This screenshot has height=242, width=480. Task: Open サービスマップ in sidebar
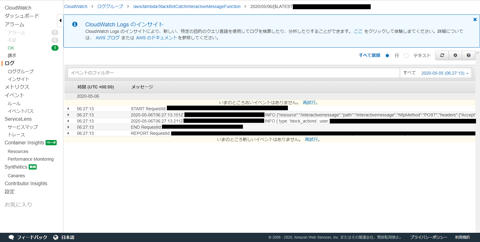23,127
